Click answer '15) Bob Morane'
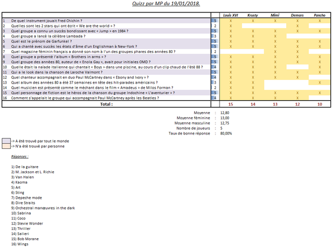 tap(25, 239)
